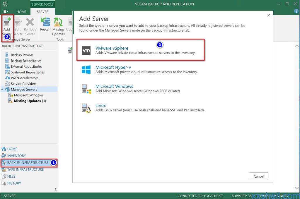Image resolution: width=300 pixels, height=199 pixels.
Task: Click the FILES navigation icon
Action: 4,176
